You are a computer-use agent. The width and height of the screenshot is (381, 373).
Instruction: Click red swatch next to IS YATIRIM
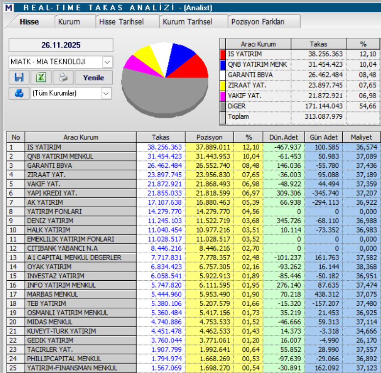coord(223,54)
